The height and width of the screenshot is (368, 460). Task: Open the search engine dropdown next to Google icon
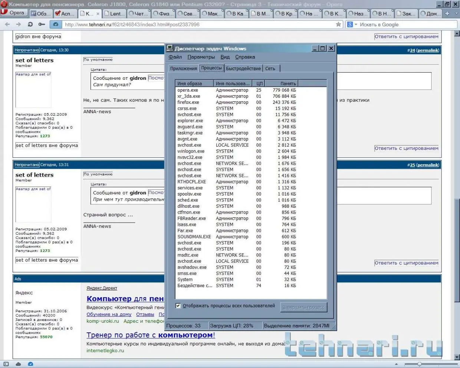pyautogui.click(x=356, y=24)
